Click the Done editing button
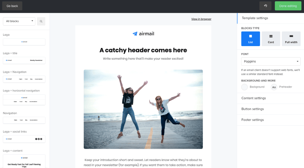The height and width of the screenshot is (168, 304). click(x=288, y=6)
